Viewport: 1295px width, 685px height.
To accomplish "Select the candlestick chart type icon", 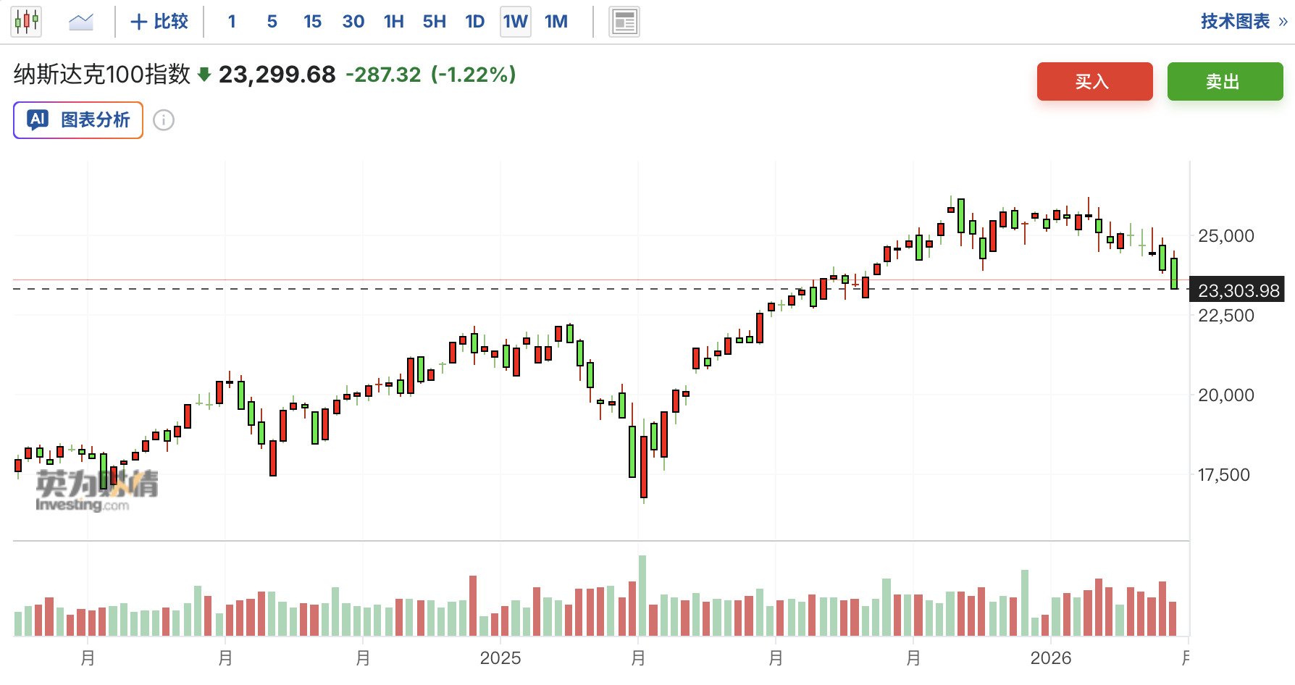I will (x=26, y=22).
